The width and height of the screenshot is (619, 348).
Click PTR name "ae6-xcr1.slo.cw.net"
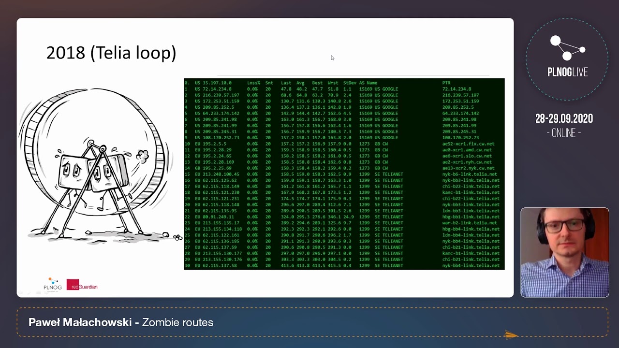pyautogui.click(x=467, y=156)
